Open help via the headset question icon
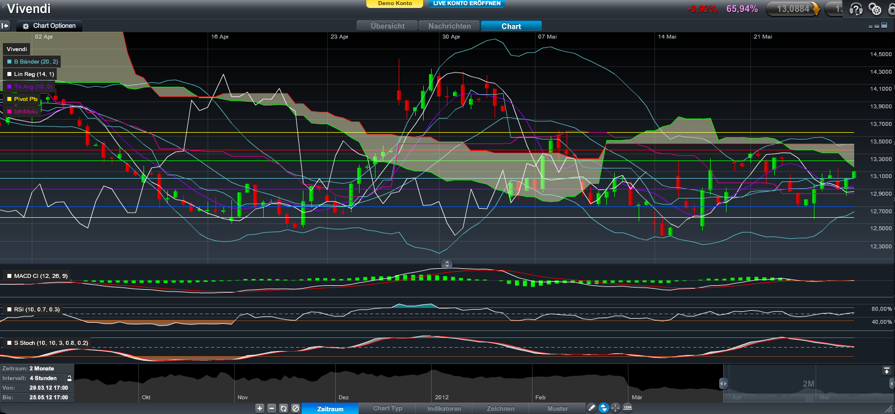The height and width of the screenshot is (414, 895). [856, 9]
